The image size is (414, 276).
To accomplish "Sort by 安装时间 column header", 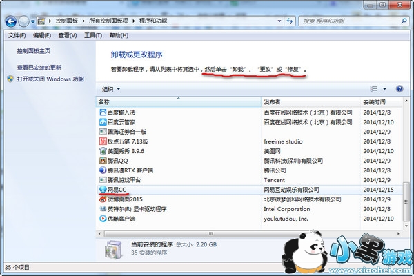I will tap(382, 102).
